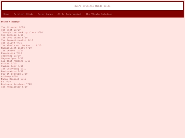Click Nanny Dearest 6/10
The width and height of the screenshot is (185, 138).
(14, 79)
